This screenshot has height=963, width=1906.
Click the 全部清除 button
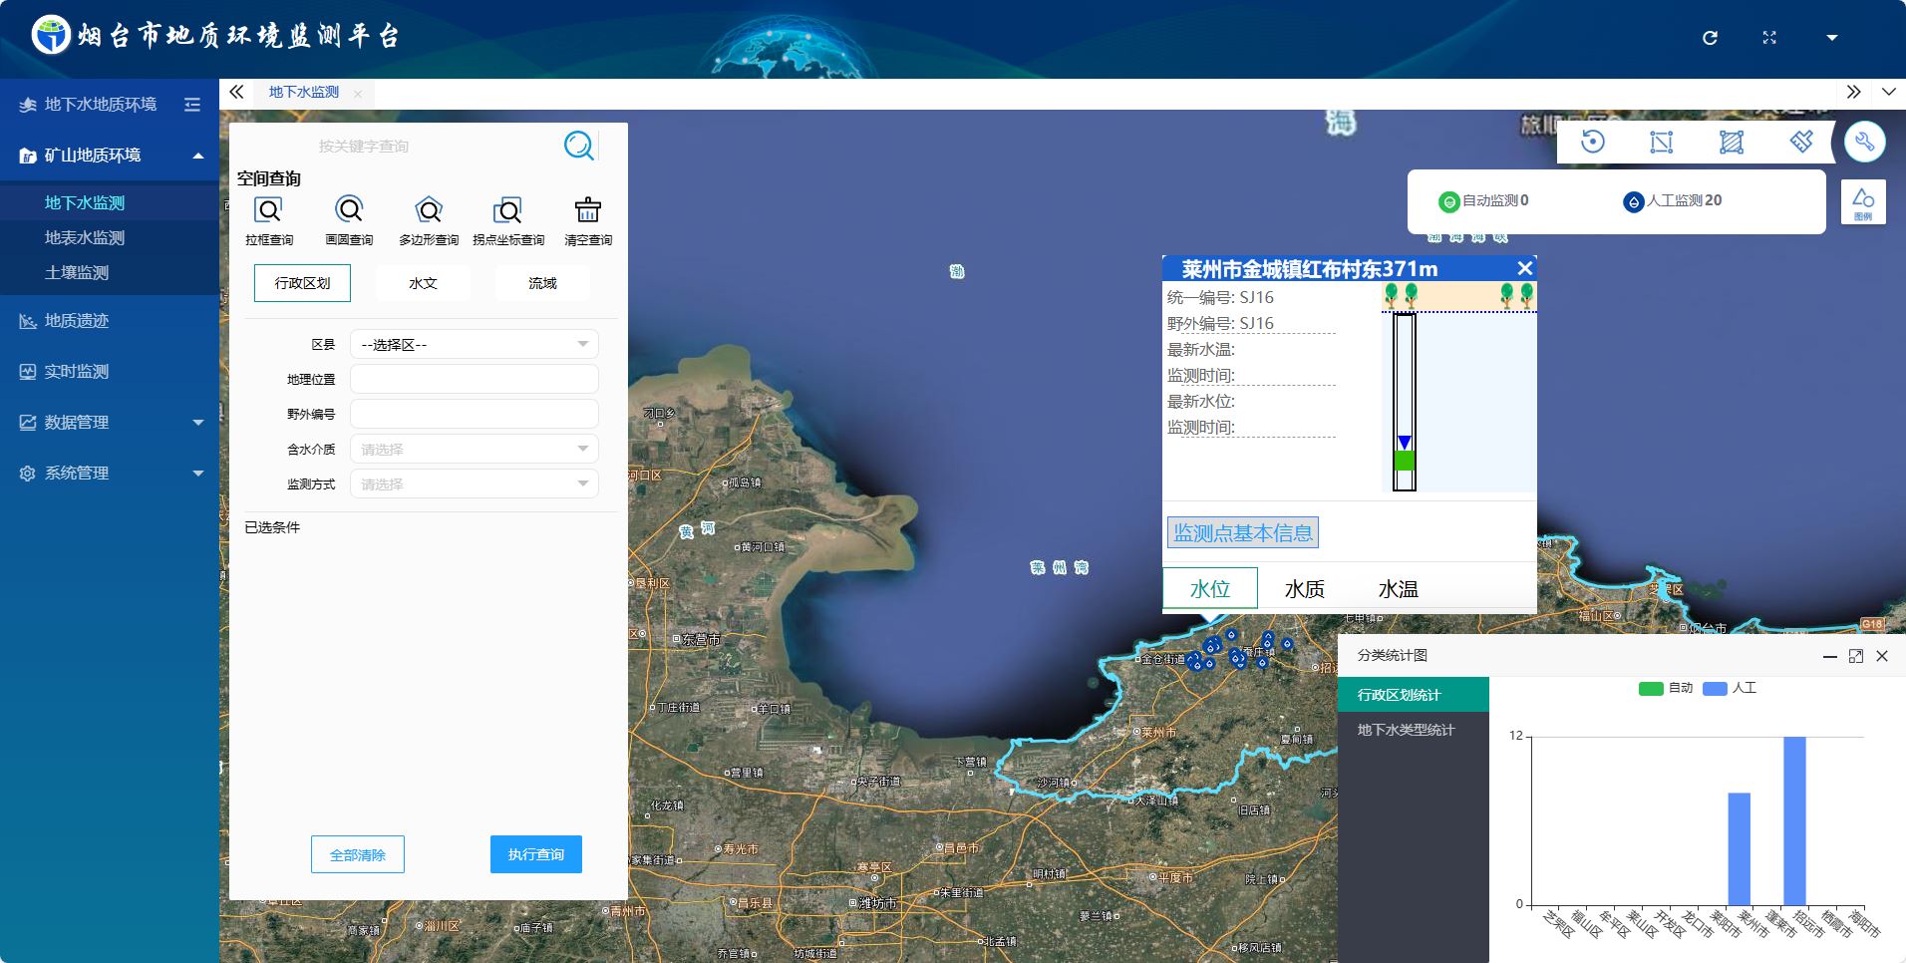tap(358, 854)
